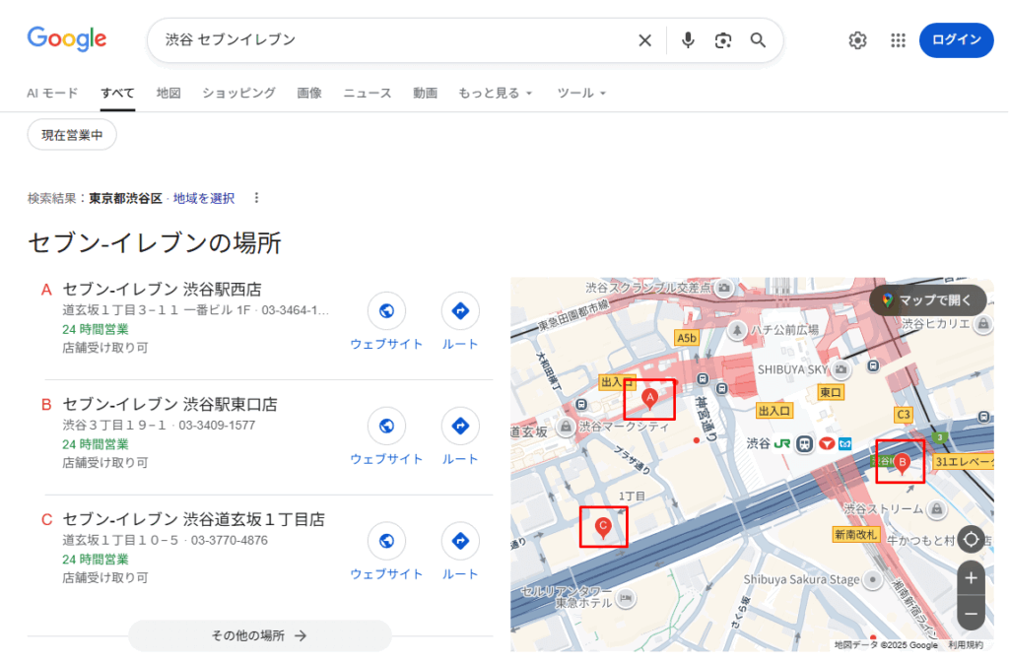This screenshot has width=1009, height=663.
Task: Open the settings gear icon
Action: coord(857,40)
